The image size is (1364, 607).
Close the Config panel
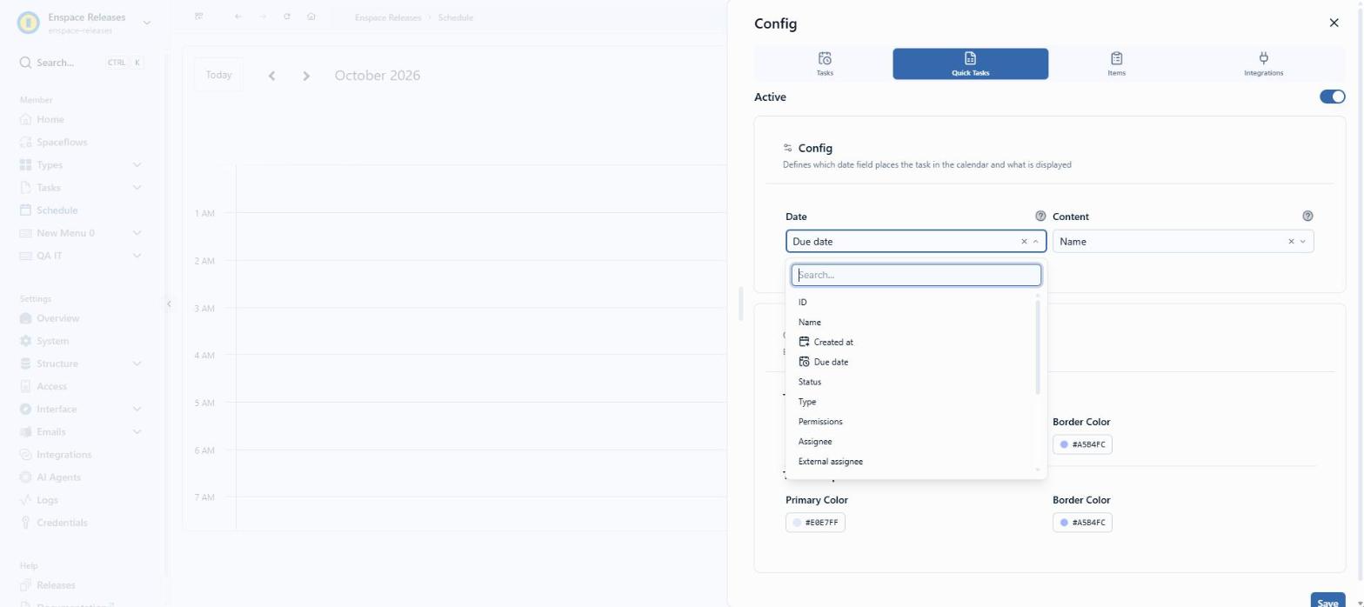tap(1334, 23)
